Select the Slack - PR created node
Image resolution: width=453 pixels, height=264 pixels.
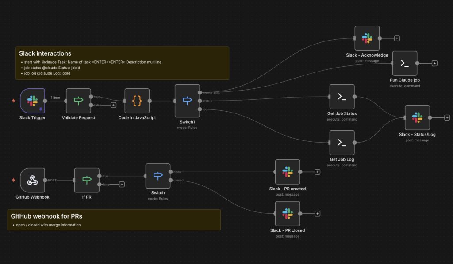tap(287, 172)
